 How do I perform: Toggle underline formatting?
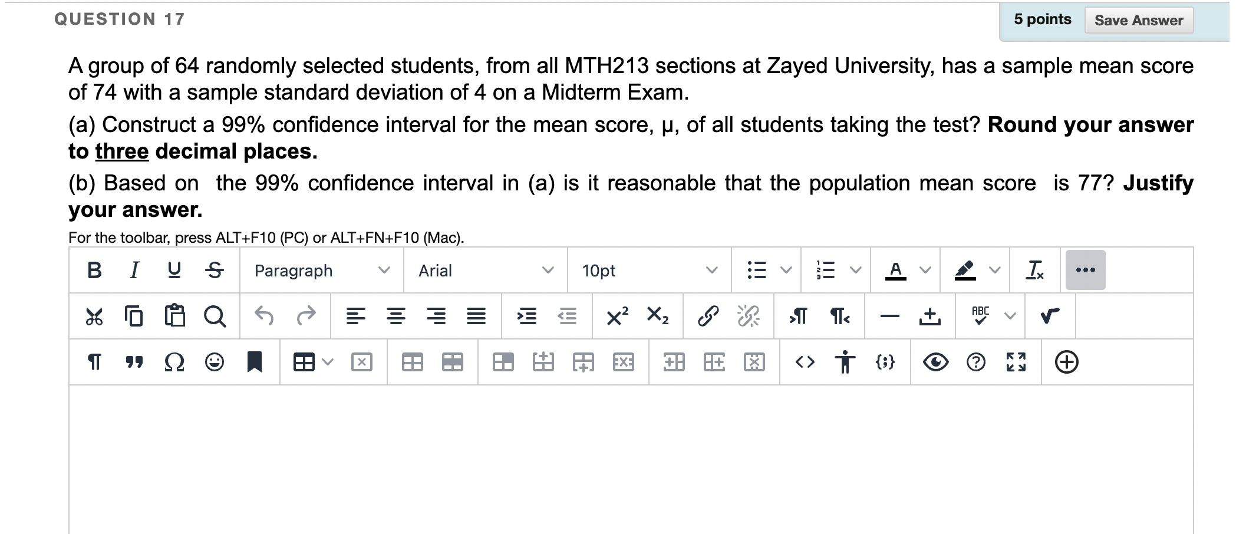coord(173,270)
